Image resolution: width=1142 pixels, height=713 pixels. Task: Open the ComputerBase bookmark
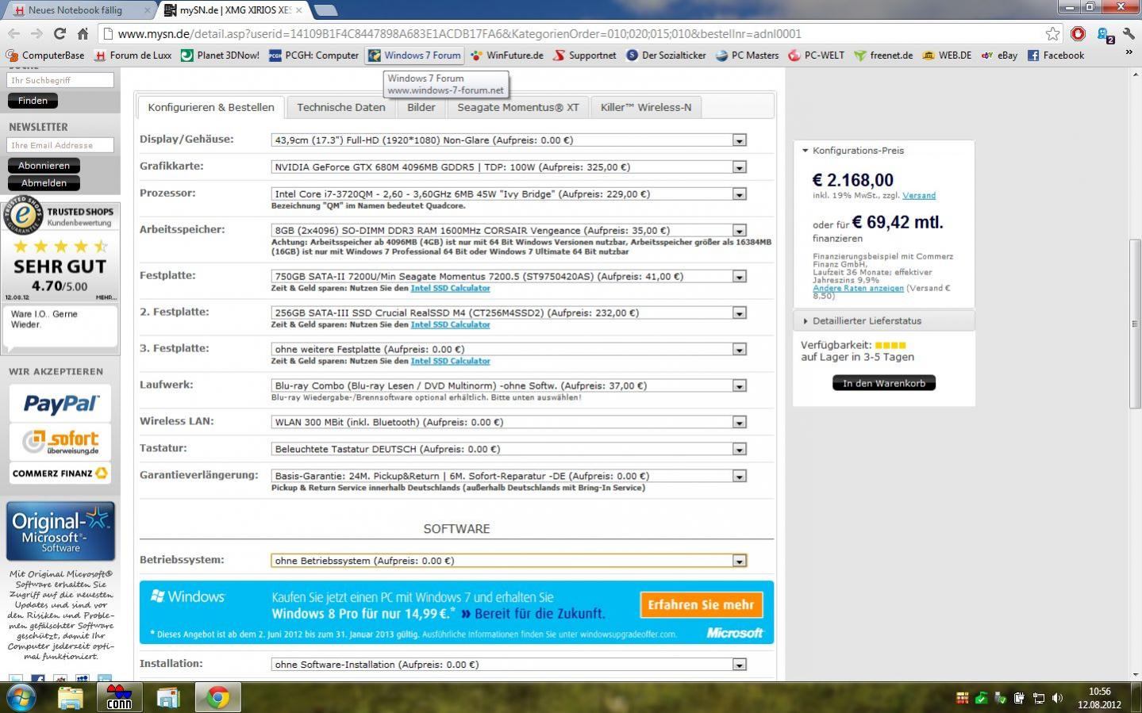44,56
